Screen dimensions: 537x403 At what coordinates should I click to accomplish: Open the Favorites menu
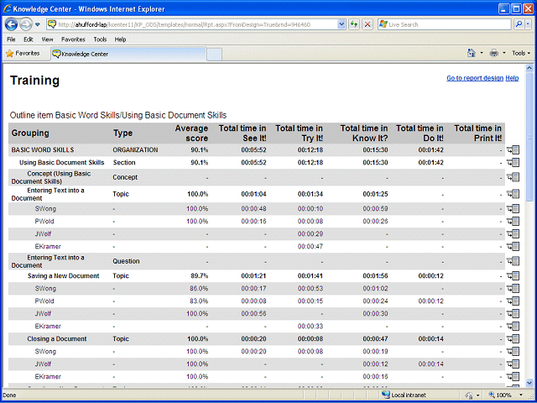(x=73, y=39)
